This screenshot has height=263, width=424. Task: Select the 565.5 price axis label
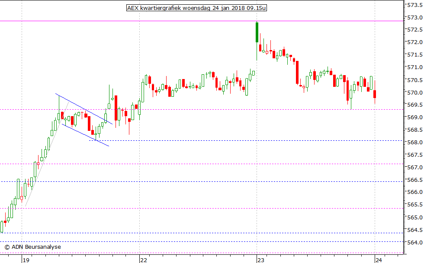415,205
